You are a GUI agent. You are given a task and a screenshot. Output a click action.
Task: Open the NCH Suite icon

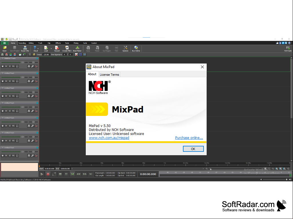288,49
